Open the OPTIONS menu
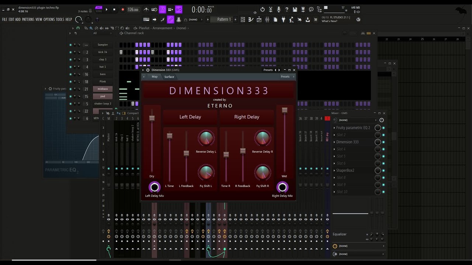472x265 pixels. (49, 20)
